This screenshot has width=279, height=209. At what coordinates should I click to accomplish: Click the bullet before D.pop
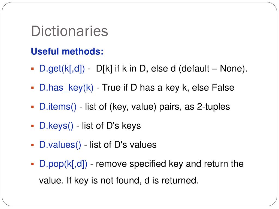(x=32, y=164)
